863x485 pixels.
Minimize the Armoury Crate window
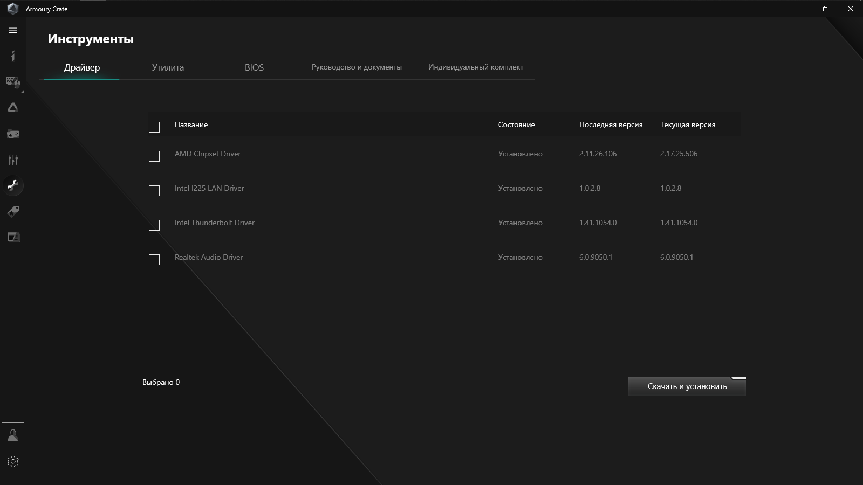[x=801, y=9]
